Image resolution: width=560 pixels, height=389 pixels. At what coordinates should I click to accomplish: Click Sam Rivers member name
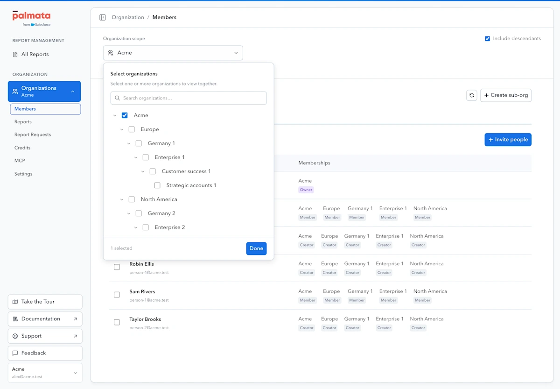pyautogui.click(x=142, y=291)
